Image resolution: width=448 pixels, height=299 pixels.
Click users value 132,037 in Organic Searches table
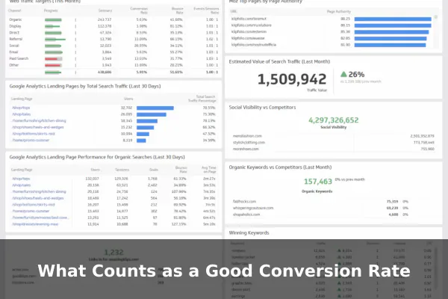(x=92, y=179)
